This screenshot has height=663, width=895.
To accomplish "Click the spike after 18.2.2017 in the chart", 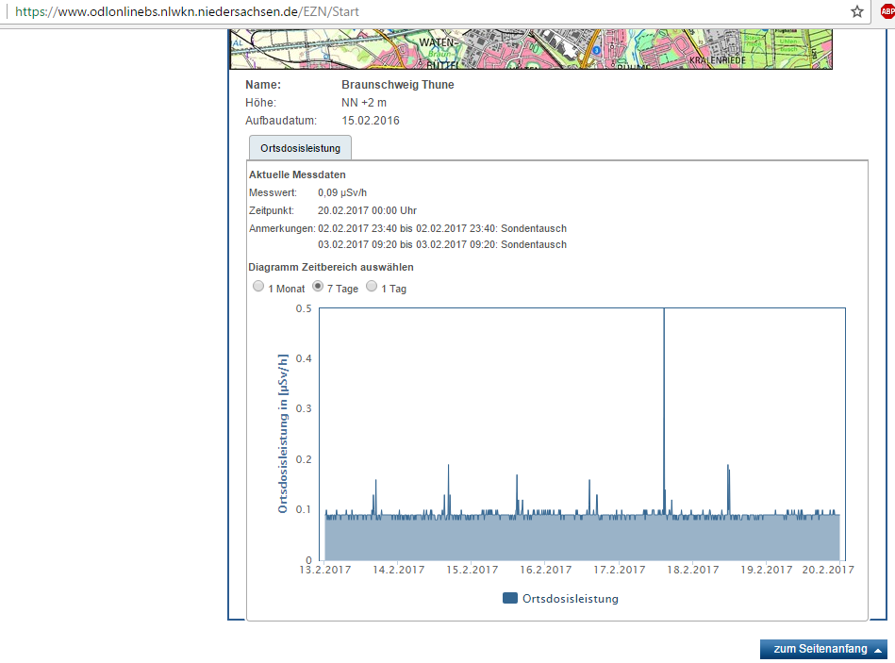I will pos(728,489).
